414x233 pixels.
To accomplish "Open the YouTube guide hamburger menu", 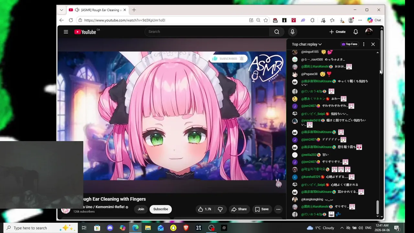I will click(x=66, y=32).
